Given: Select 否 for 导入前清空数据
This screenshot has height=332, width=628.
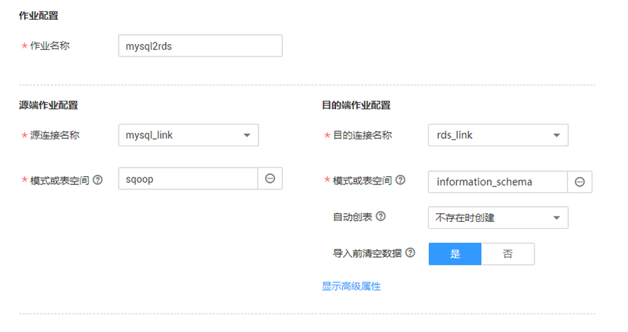Looking at the screenshot, I should pos(508,254).
